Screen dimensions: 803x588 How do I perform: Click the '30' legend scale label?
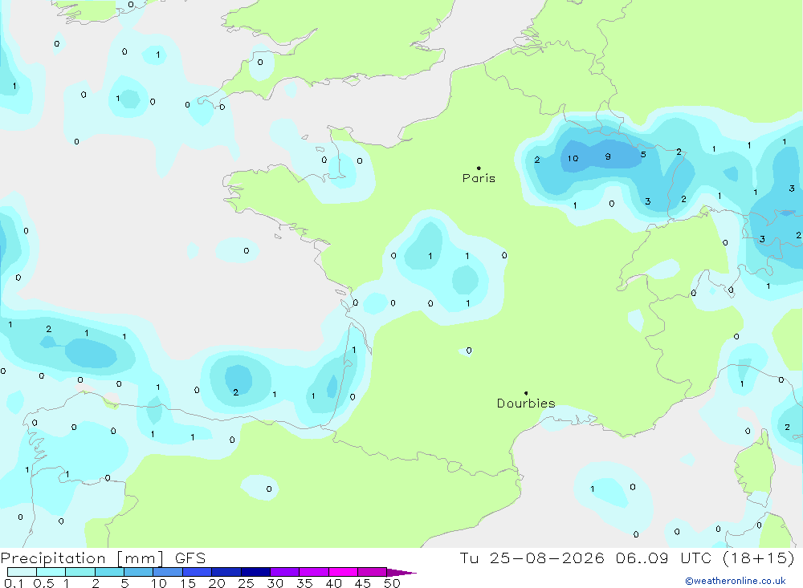[275, 583]
